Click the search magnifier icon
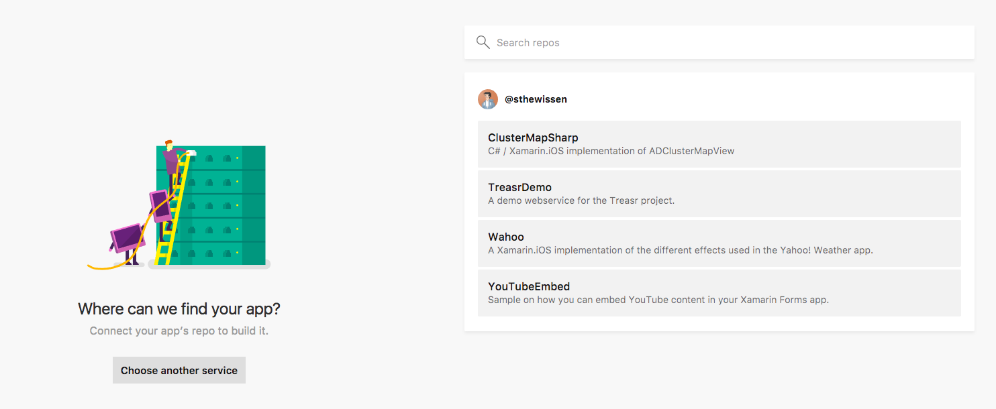This screenshot has width=996, height=409. [x=483, y=42]
